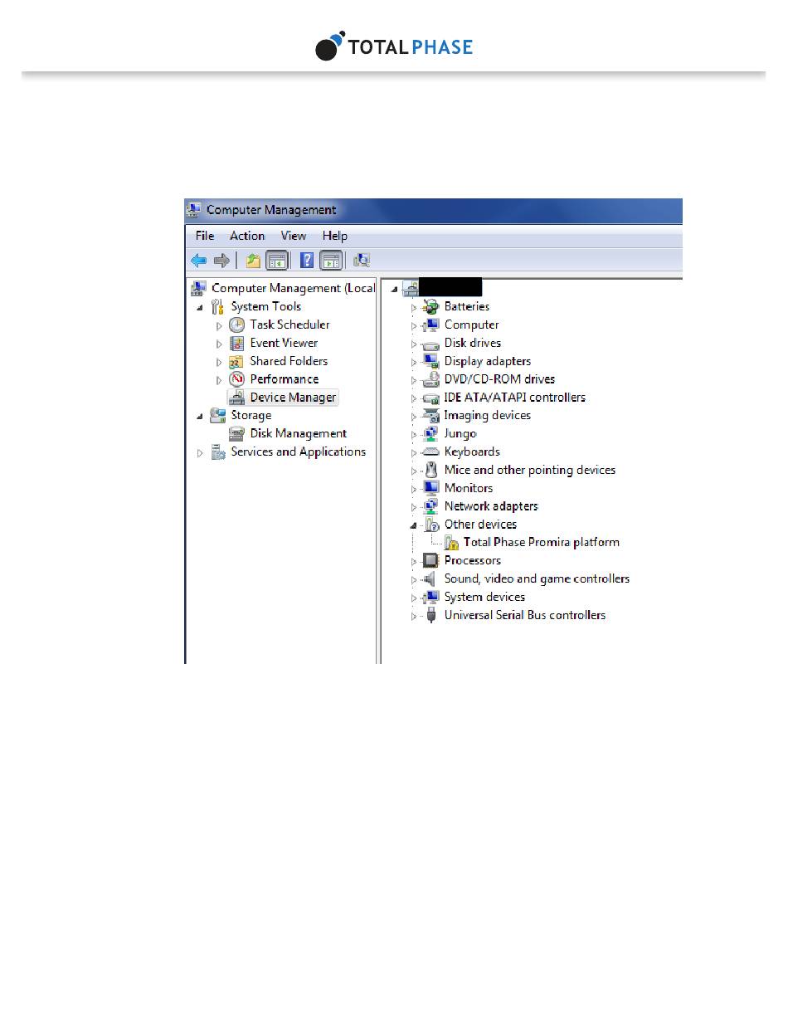Click the Mice and other pointing devices icon
The height and width of the screenshot is (1030, 788).
(430, 470)
